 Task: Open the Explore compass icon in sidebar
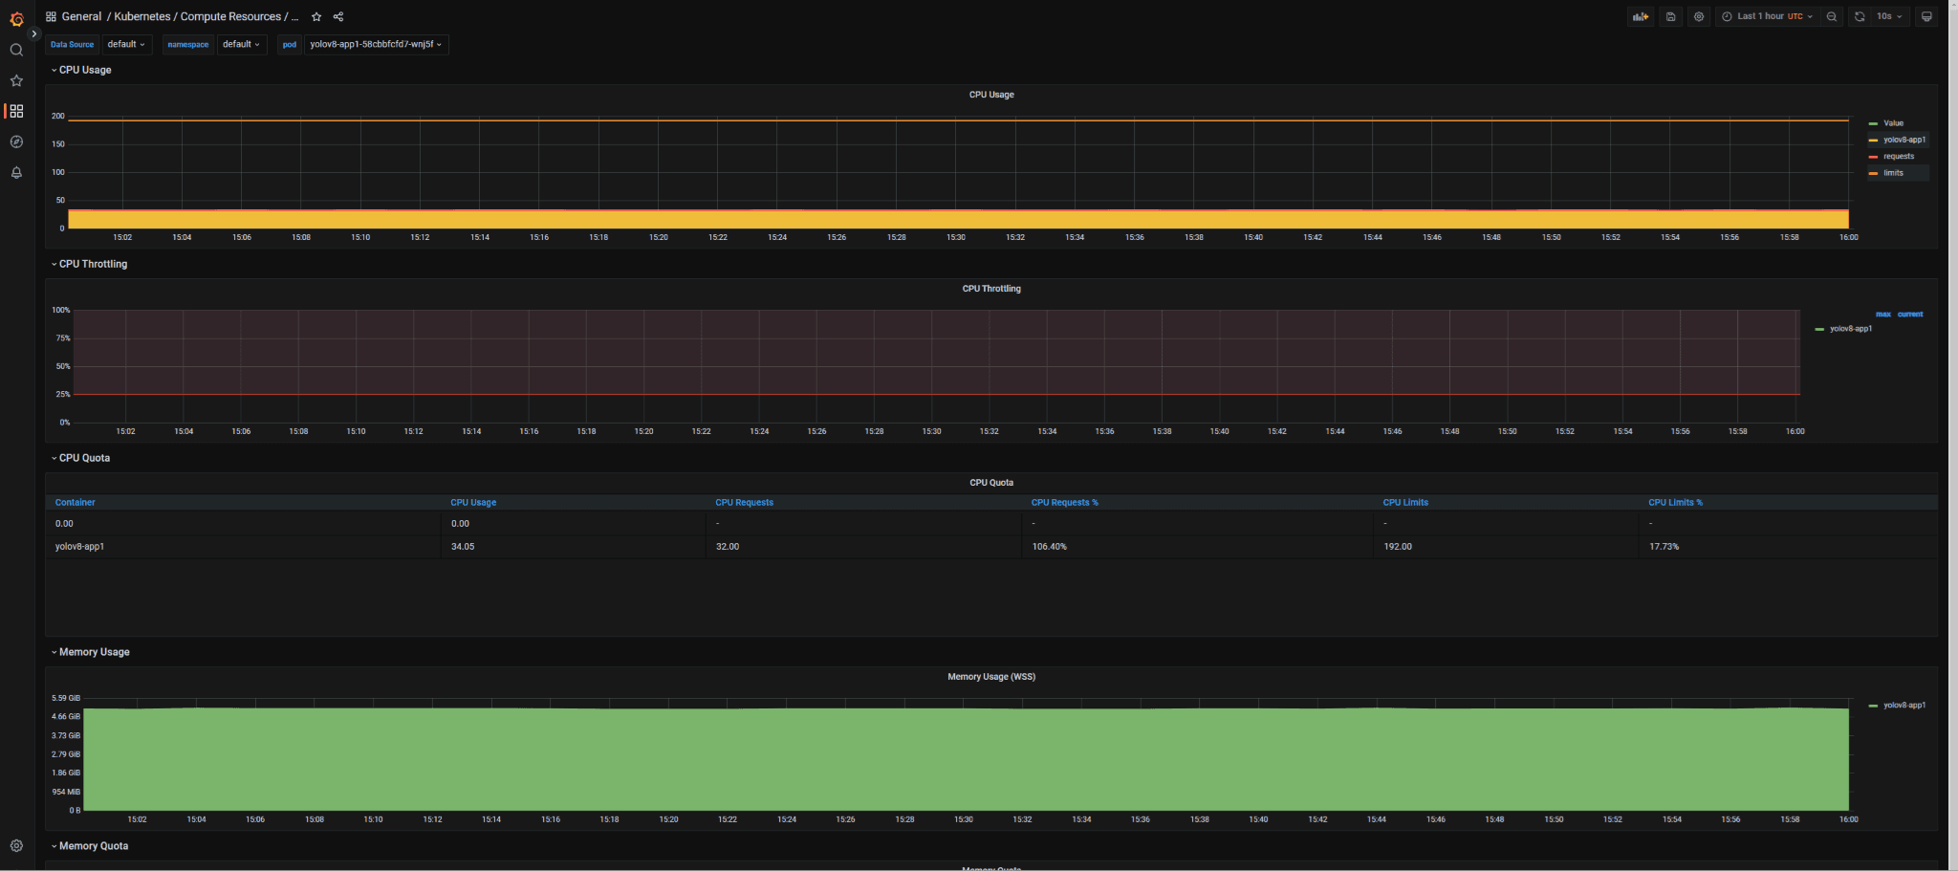coord(16,142)
